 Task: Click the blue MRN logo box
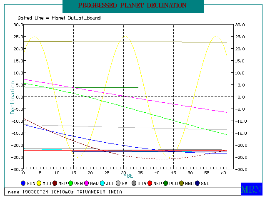[x=252, y=188]
